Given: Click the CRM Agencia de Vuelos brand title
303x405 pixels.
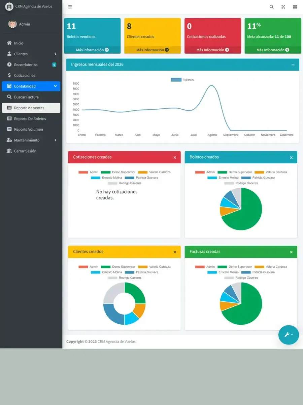Looking at the screenshot, I should pos(34,6).
